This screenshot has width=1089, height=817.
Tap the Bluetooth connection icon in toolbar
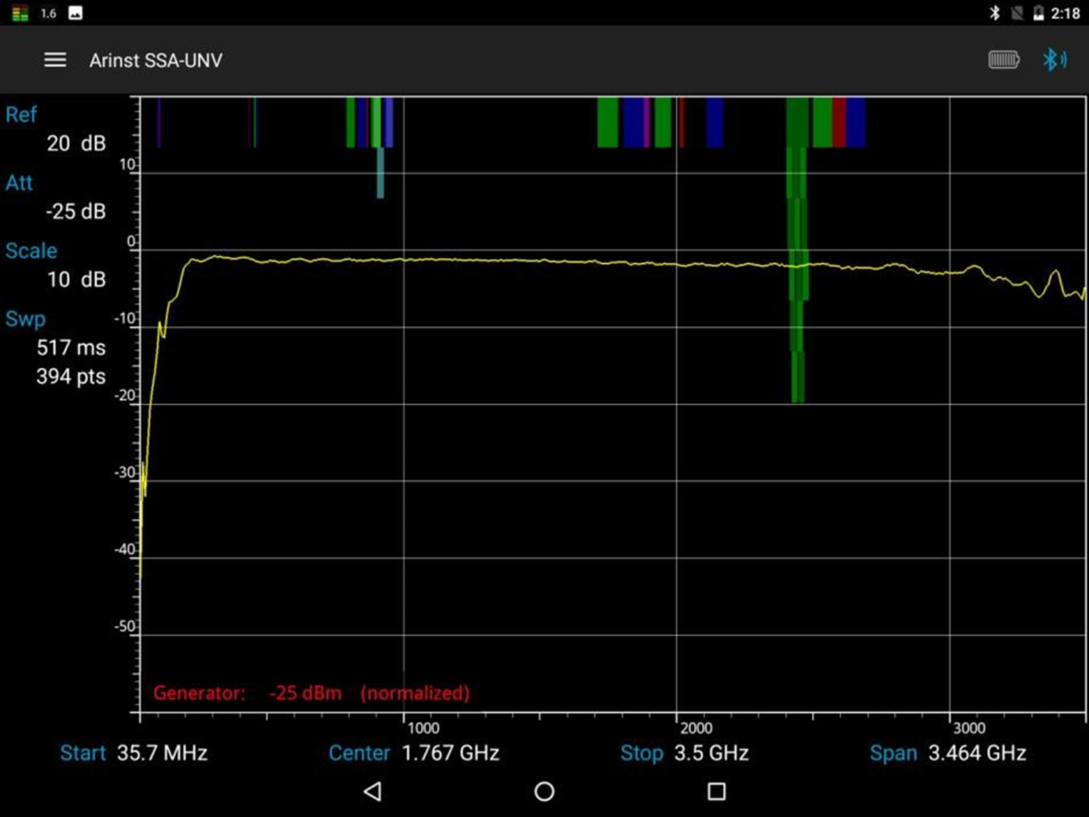click(1054, 60)
